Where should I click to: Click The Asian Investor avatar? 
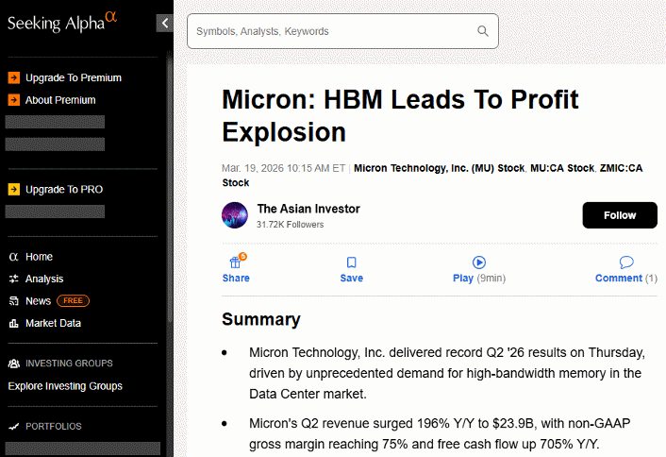click(235, 215)
